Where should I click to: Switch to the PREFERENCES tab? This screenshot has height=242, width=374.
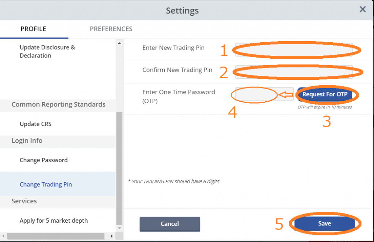point(111,29)
